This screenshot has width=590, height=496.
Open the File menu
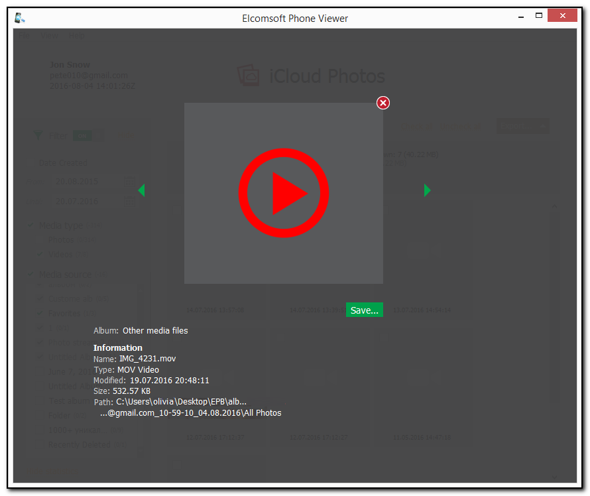[25, 36]
